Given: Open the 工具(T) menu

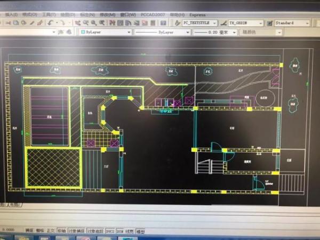Looking at the screenshot, I should (49, 15).
